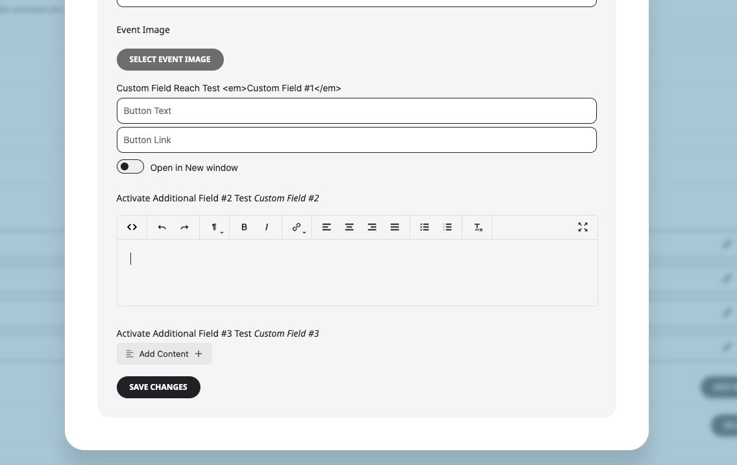Insert an unordered bullet list

[424, 227]
